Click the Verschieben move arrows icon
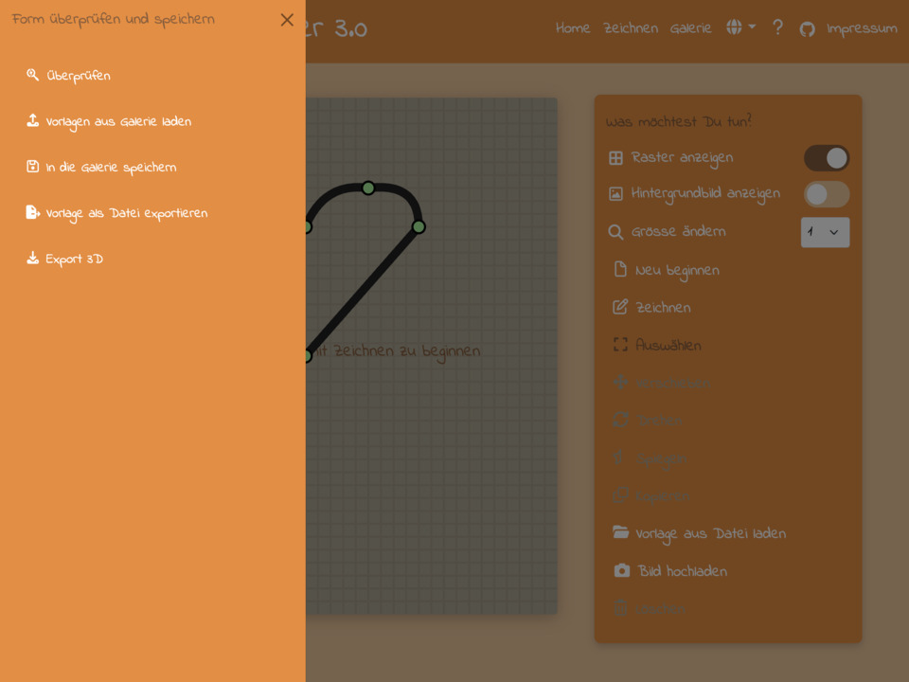The height and width of the screenshot is (682, 909). point(620,382)
